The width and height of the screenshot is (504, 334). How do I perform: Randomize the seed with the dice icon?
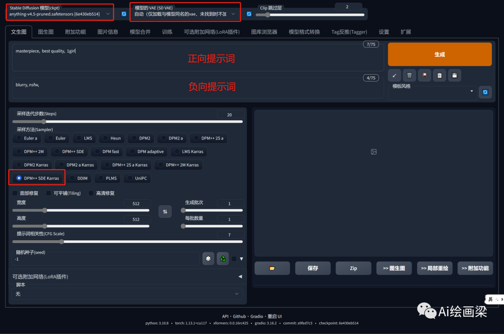(208, 259)
